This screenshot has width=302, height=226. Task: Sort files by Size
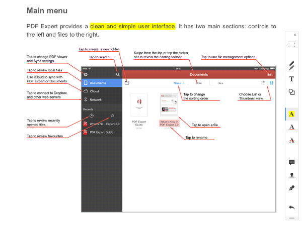[220, 83]
